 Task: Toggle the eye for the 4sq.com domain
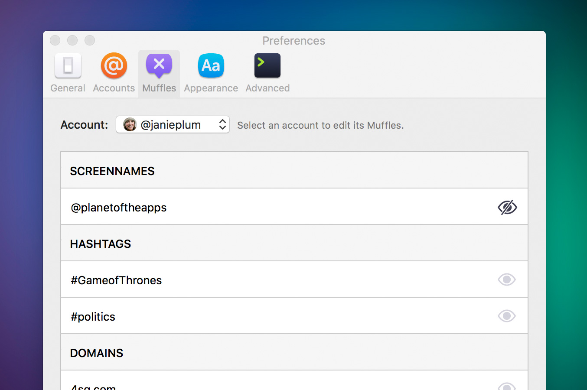pyautogui.click(x=507, y=386)
